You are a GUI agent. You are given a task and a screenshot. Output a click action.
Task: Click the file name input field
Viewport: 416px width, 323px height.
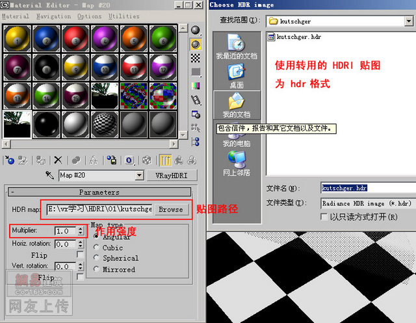[369, 188]
